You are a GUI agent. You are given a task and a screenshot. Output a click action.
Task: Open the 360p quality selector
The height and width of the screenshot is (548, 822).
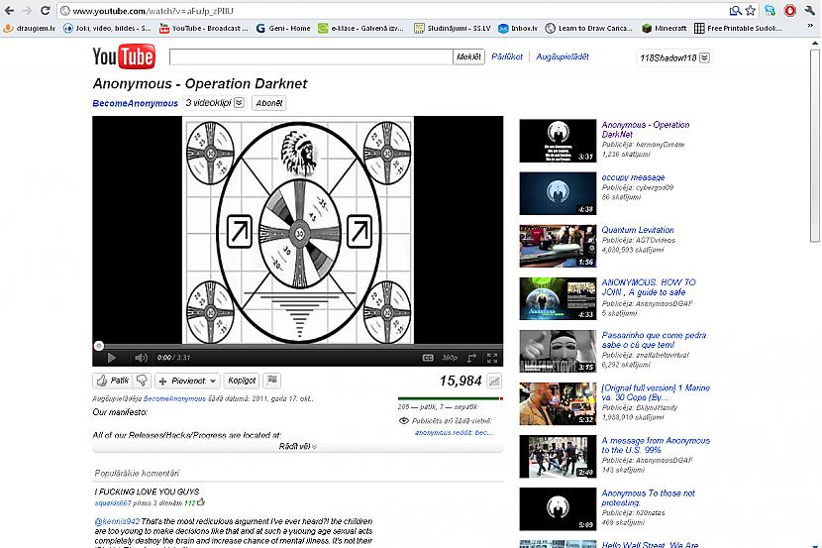point(450,358)
